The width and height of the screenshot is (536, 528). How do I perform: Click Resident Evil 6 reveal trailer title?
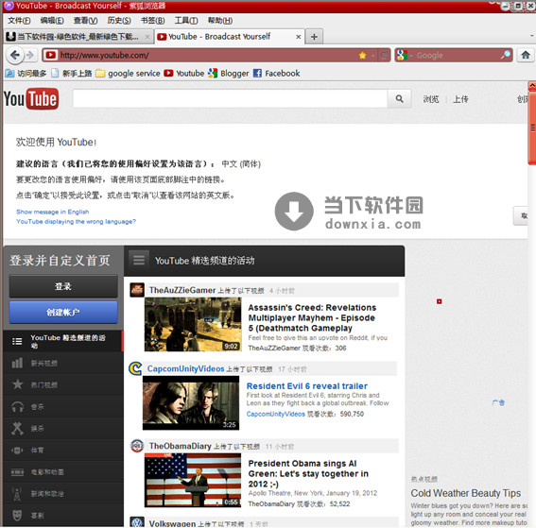pyautogui.click(x=307, y=386)
